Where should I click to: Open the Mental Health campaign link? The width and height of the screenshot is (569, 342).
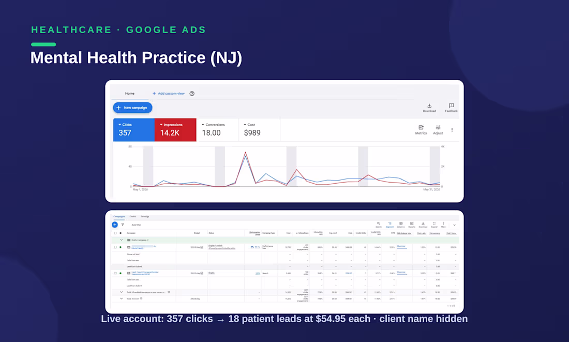click(138, 248)
